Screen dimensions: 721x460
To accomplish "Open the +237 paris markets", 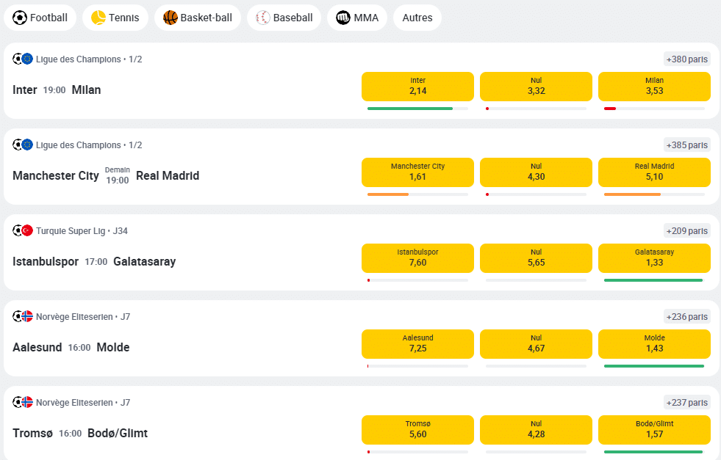I will coord(687,403).
